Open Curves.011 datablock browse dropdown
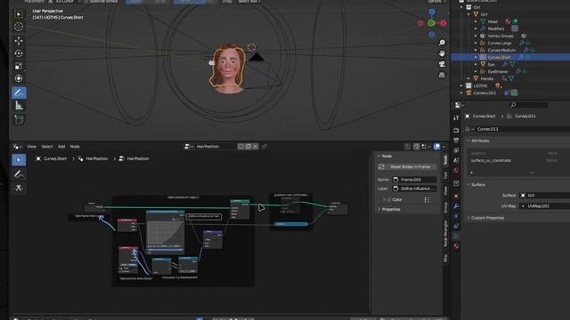 click(x=469, y=129)
